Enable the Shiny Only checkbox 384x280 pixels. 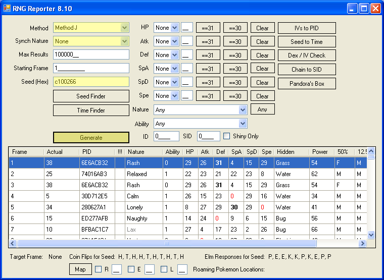(227, 136)
